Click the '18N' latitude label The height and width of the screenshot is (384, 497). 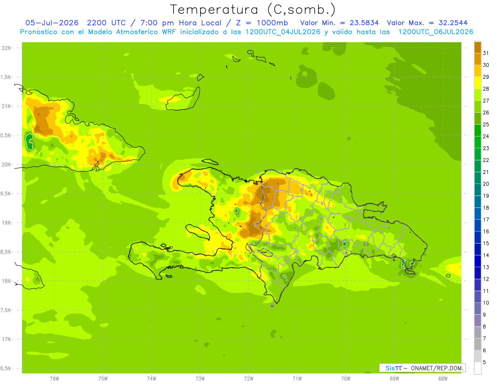pos(6,281)
